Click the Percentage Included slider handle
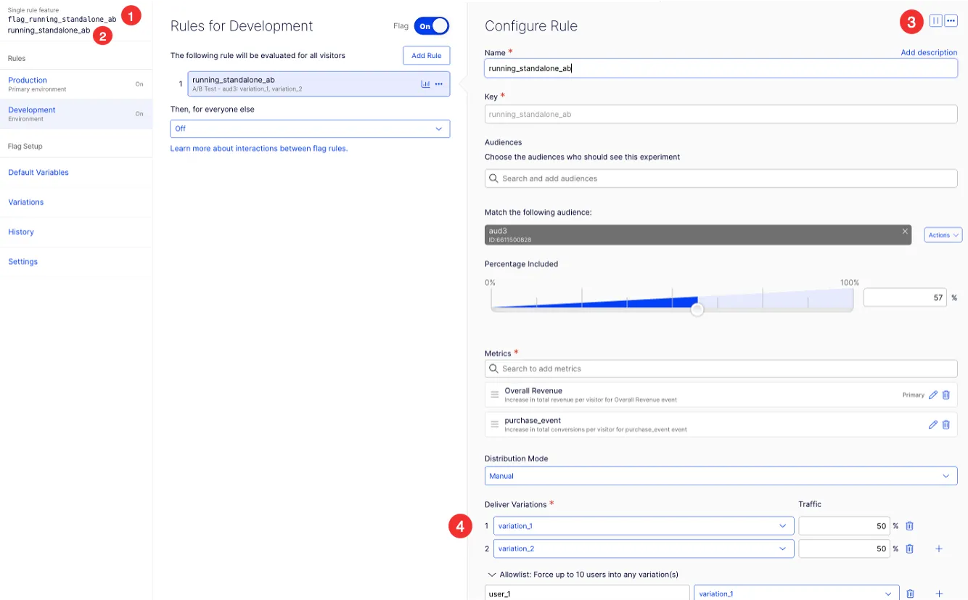 point(697,310)
